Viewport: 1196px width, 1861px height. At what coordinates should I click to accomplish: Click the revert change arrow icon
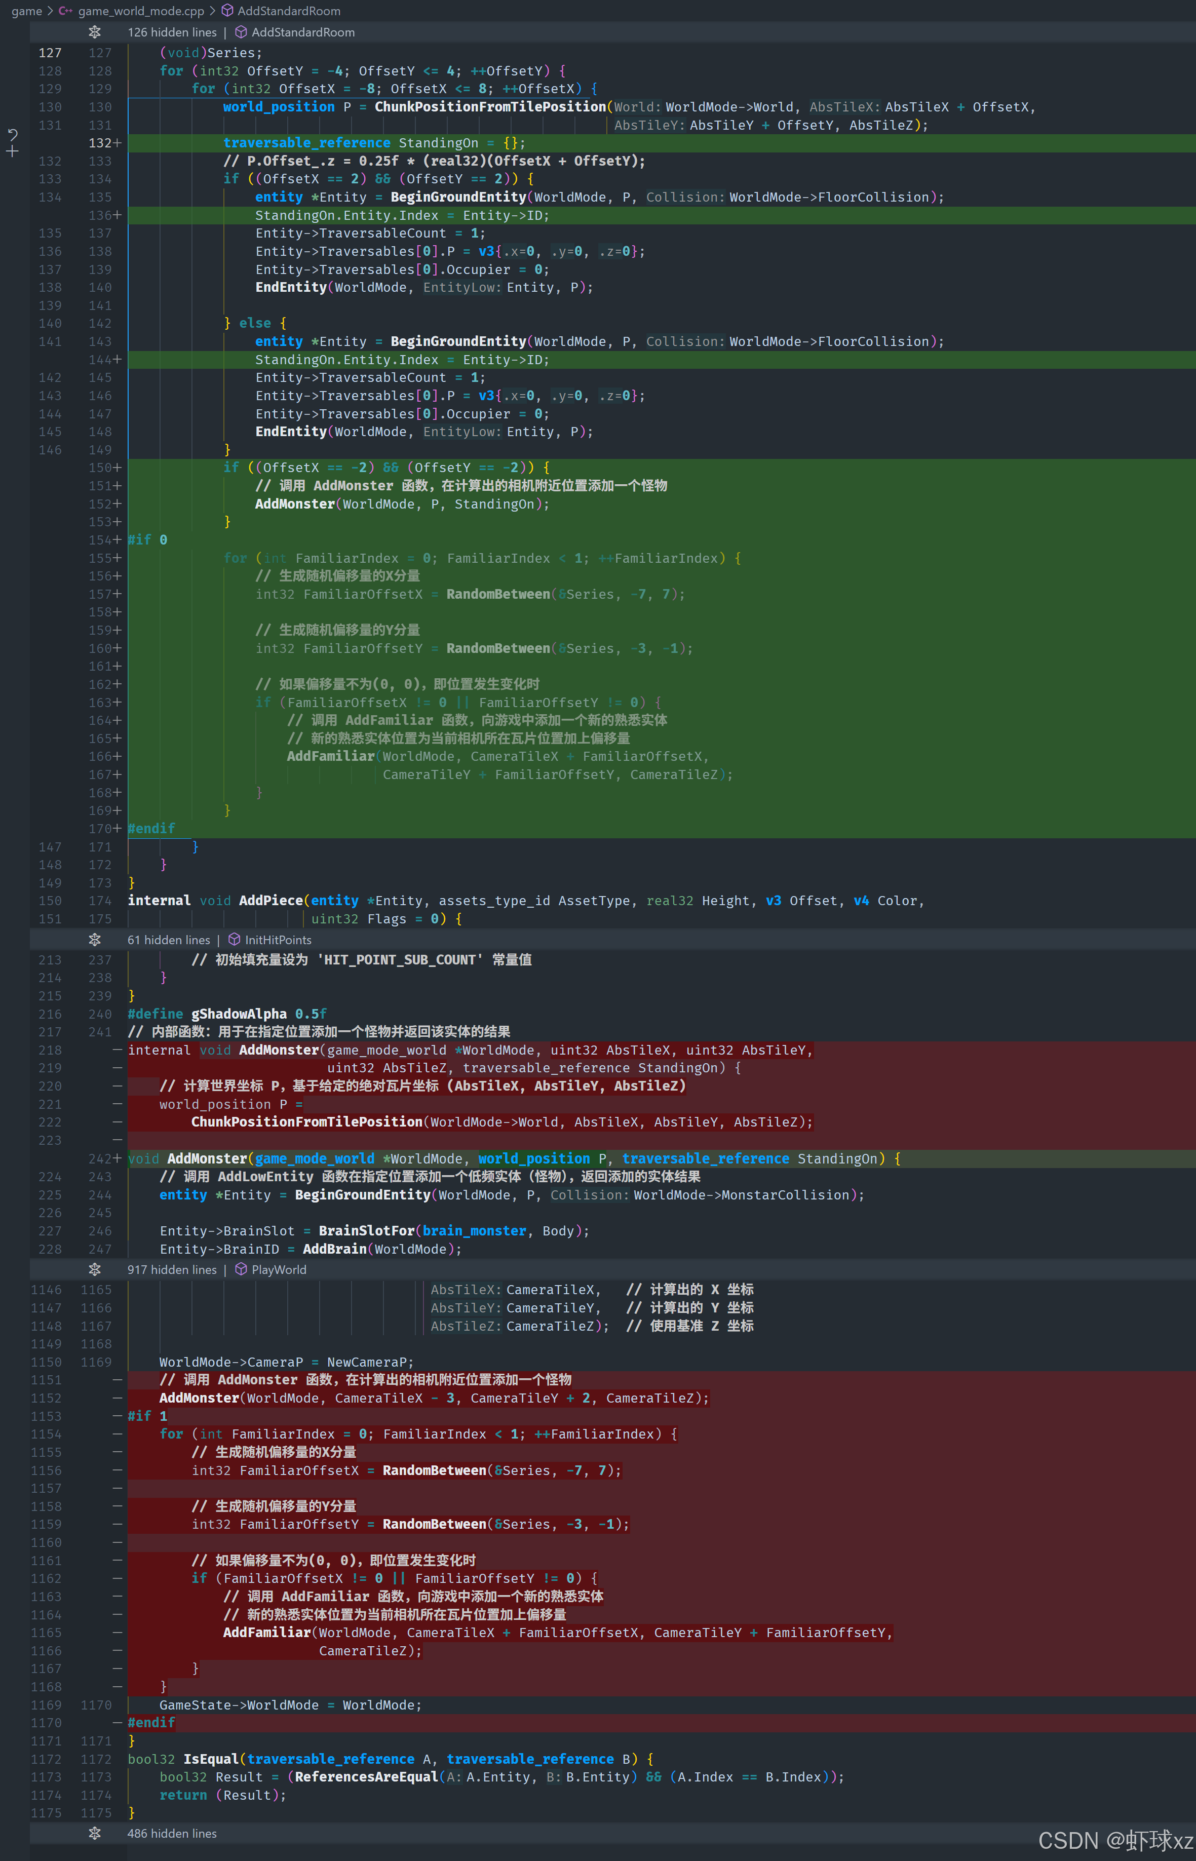(x=13, y=134)
